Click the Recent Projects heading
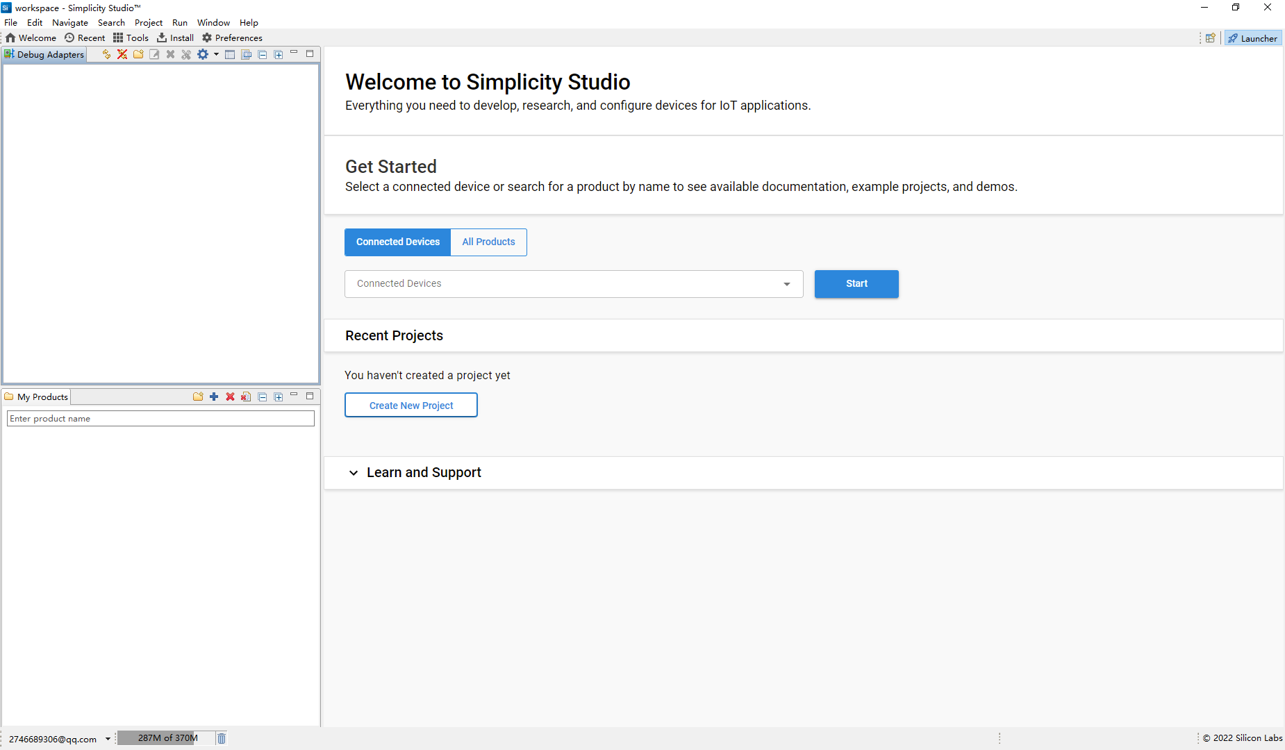 pos(394,336)
